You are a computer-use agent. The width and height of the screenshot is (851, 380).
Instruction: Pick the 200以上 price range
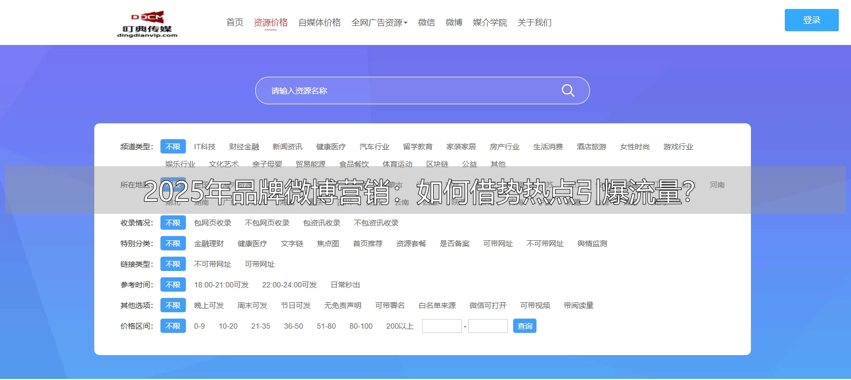(x=399, y=326)
